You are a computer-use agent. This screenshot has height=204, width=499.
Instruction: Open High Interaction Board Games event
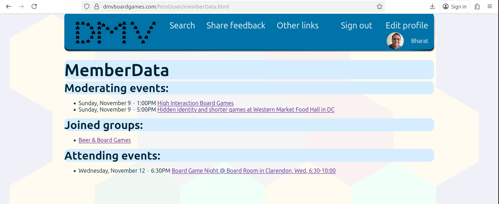pos(195,103)
